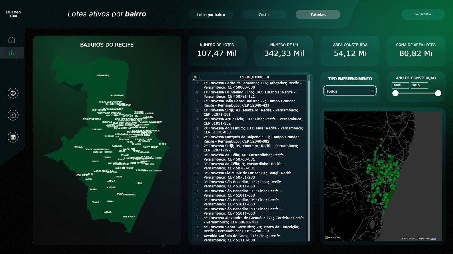Viewport: 453px width, 254px height.
Task: Open the LinkedIn icon link
Action: [13, 137]
